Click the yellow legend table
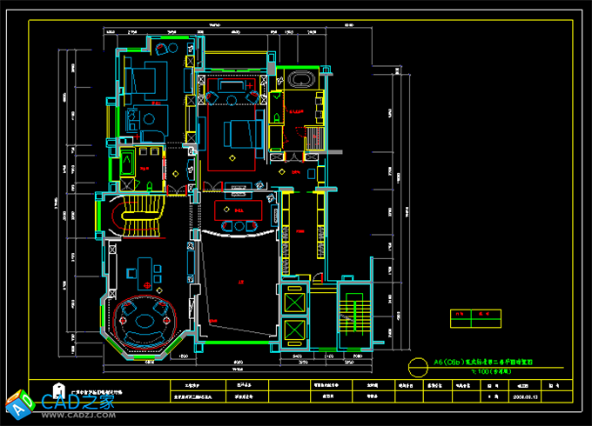This screenshot has width=592, height=426. 476,317
